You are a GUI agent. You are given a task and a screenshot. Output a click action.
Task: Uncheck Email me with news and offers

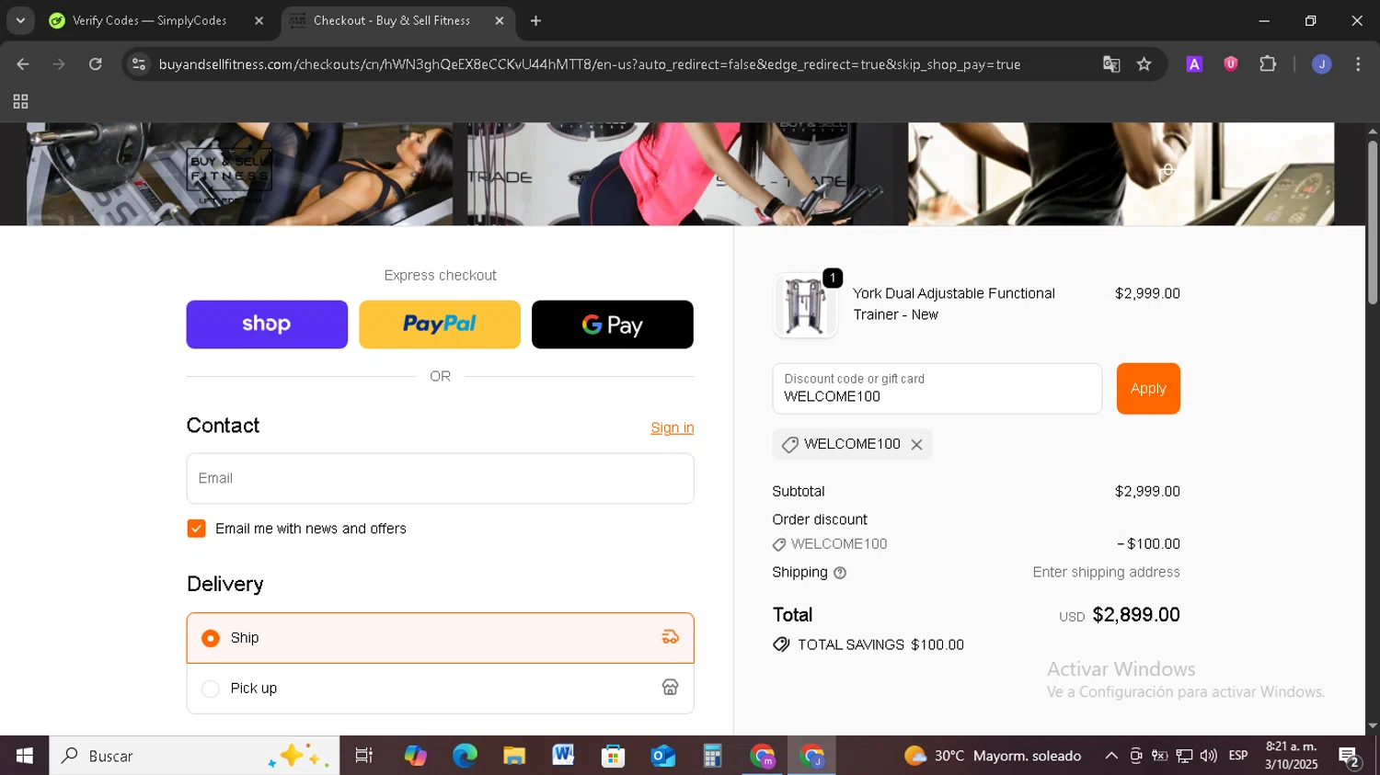(x=196, y=529)
